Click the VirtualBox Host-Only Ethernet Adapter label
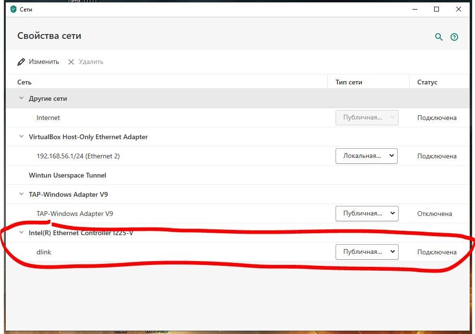475x334 pixels. (x=88, y=137)
